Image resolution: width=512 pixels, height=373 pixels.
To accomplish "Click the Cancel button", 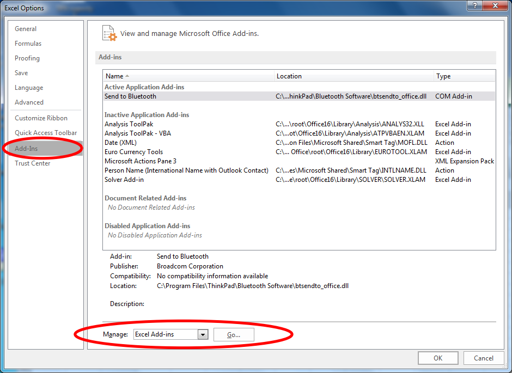I will 484,358.
